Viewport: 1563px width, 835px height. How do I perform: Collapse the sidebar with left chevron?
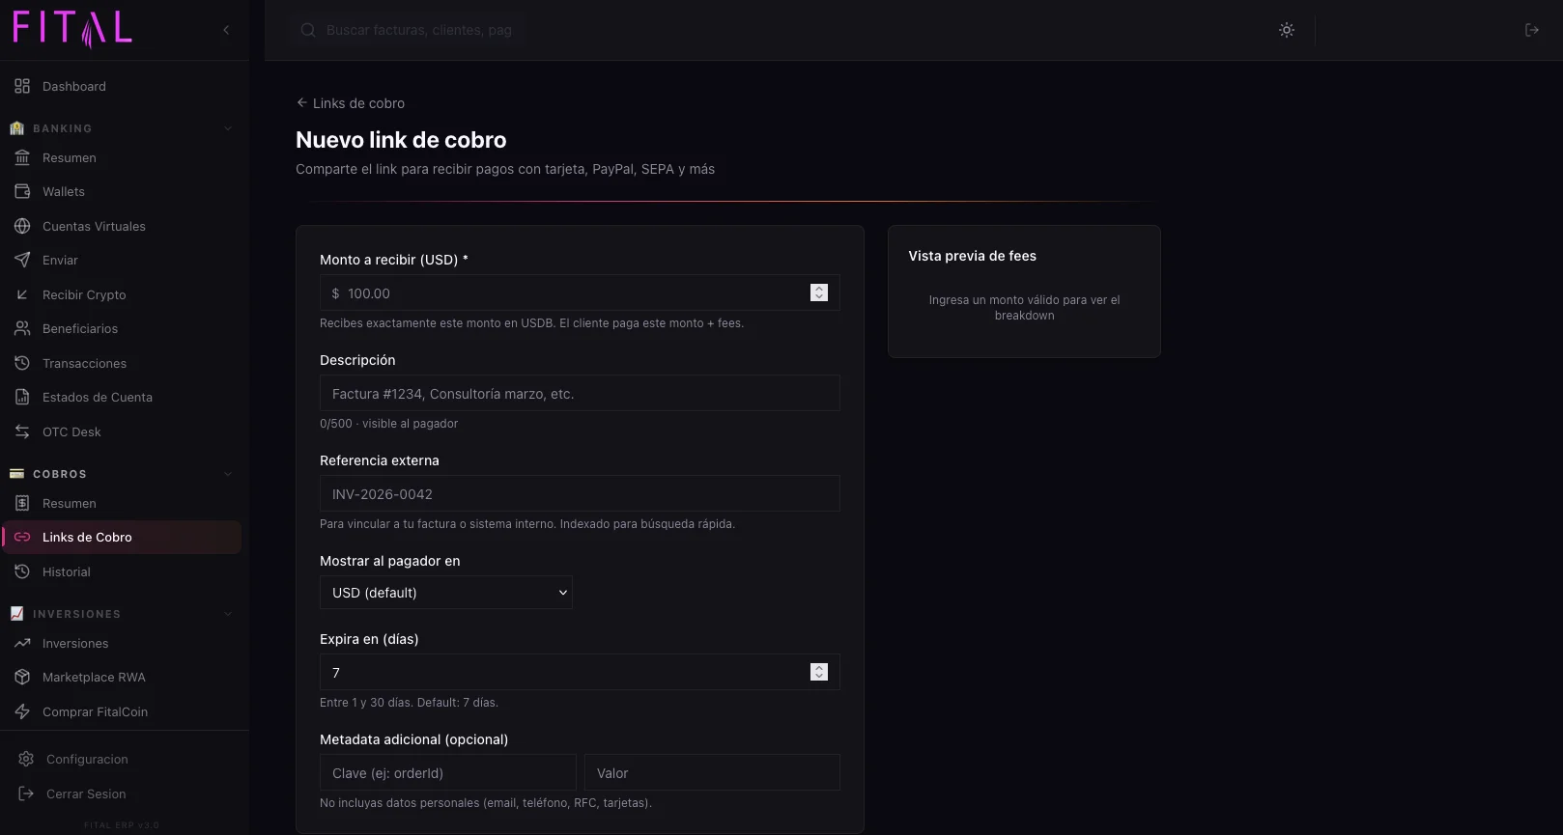[226, 30]
